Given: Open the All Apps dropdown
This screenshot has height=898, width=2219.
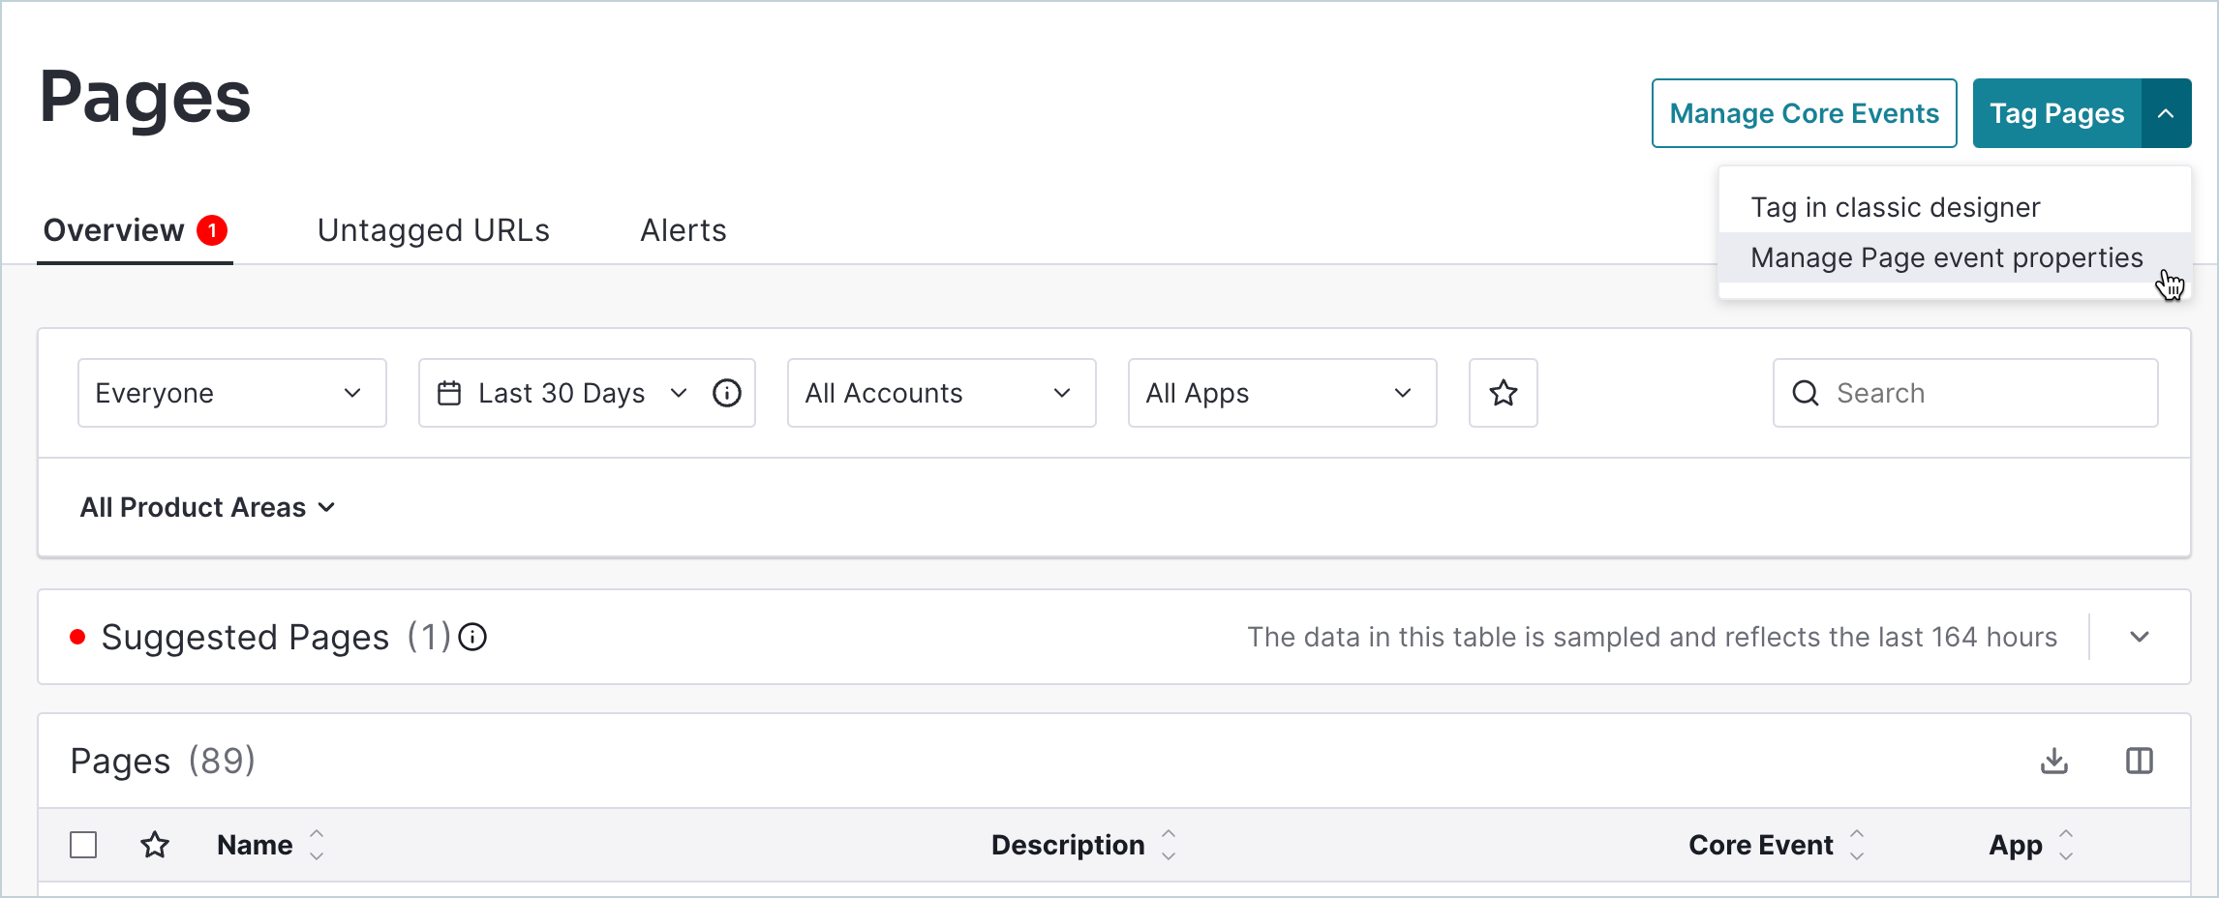Looking at the screenshot, I should [x=1282, y=393].
